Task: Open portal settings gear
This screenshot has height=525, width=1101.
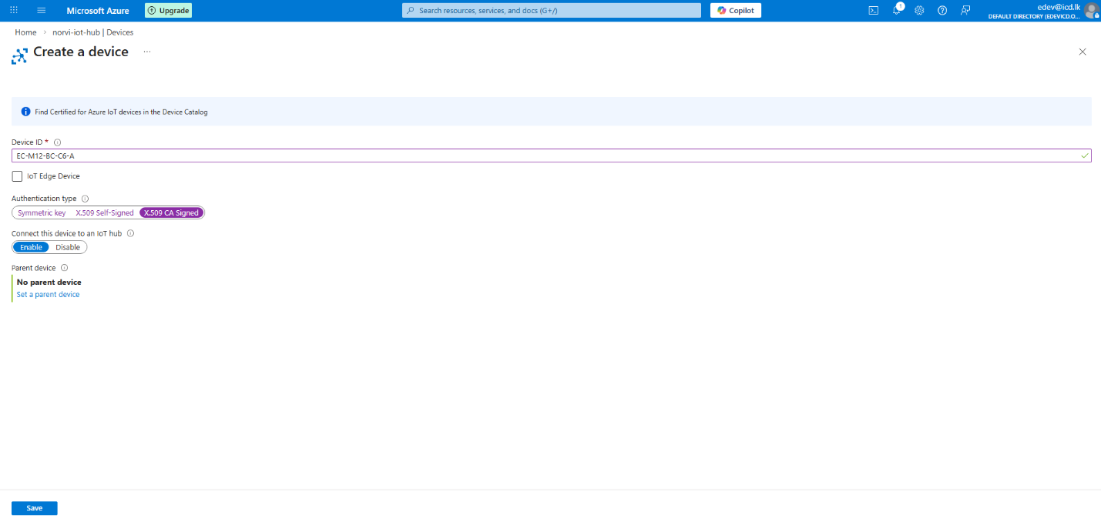Action: click(x=919, y=10)
